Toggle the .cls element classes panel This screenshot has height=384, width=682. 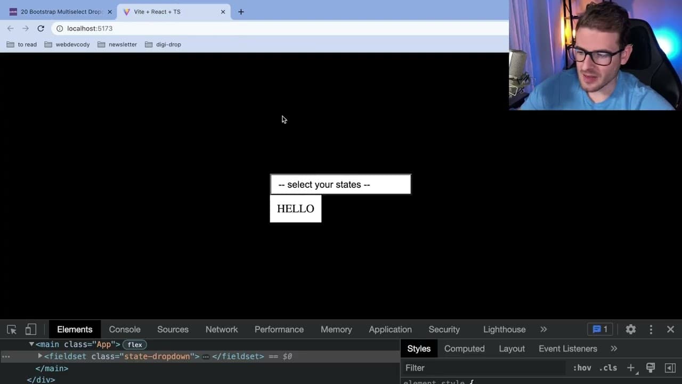coord(608,367)
